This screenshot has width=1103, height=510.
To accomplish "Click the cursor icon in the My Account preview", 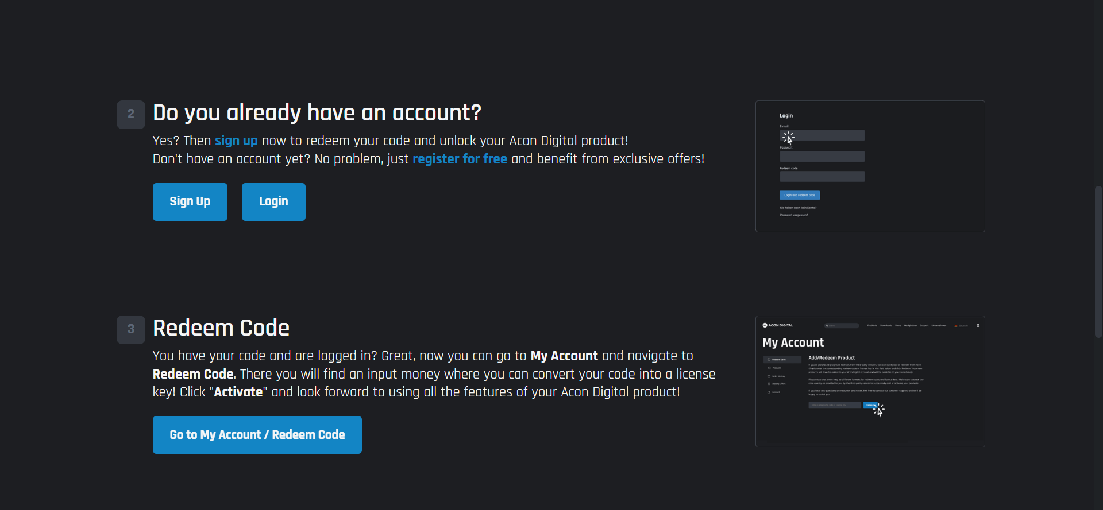I will [x=879, y=410].
